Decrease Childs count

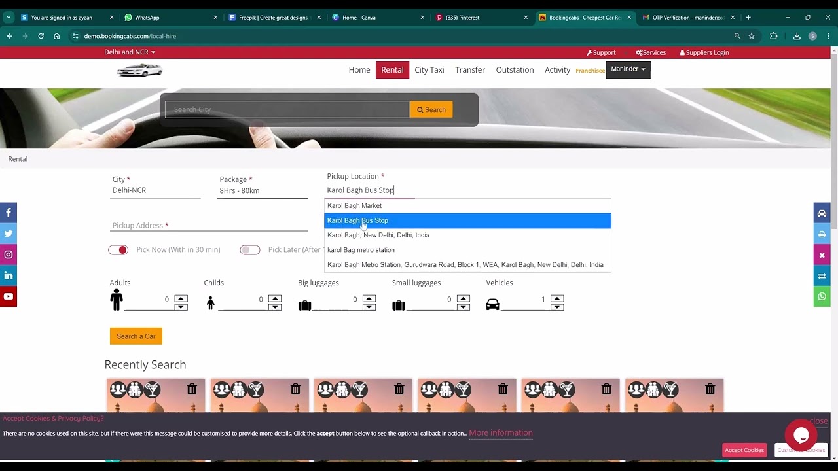[275, 307]
